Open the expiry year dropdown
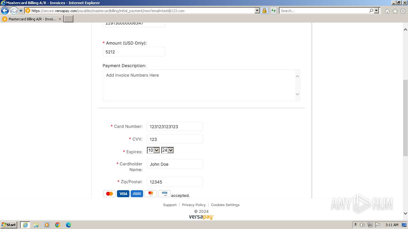This screenshot has height=229, width=408. pyautogui.click(x=167, y=150)
